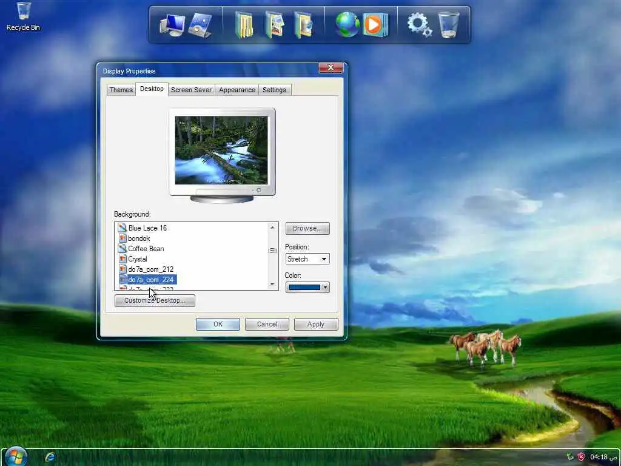The height and width of the screenshot is (466, 621).
Task: Click the do7a_com_224 file icon
Action: pos(123,279)
